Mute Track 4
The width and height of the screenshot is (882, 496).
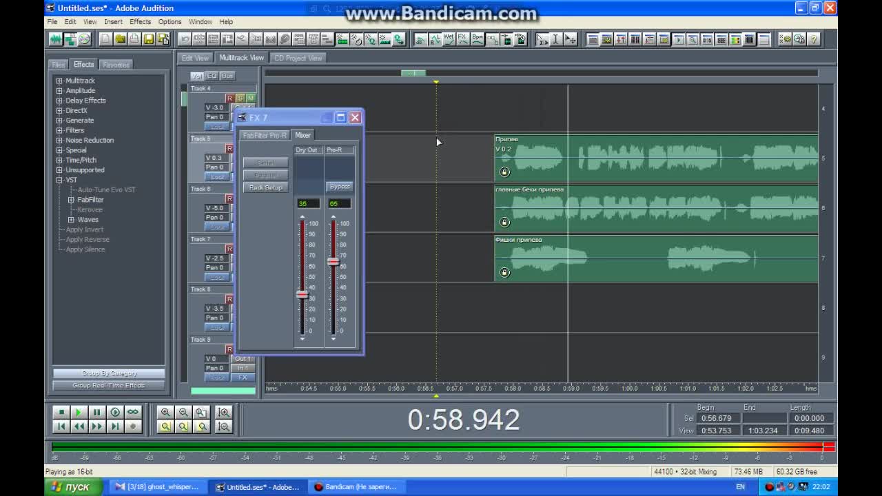click(x=251, y=99)
